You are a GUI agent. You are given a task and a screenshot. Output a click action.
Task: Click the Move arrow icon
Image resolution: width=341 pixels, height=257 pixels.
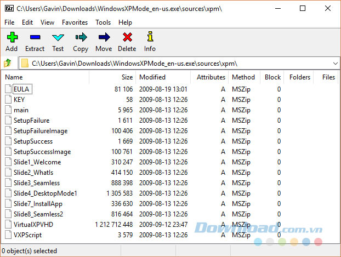pos(104,37)
